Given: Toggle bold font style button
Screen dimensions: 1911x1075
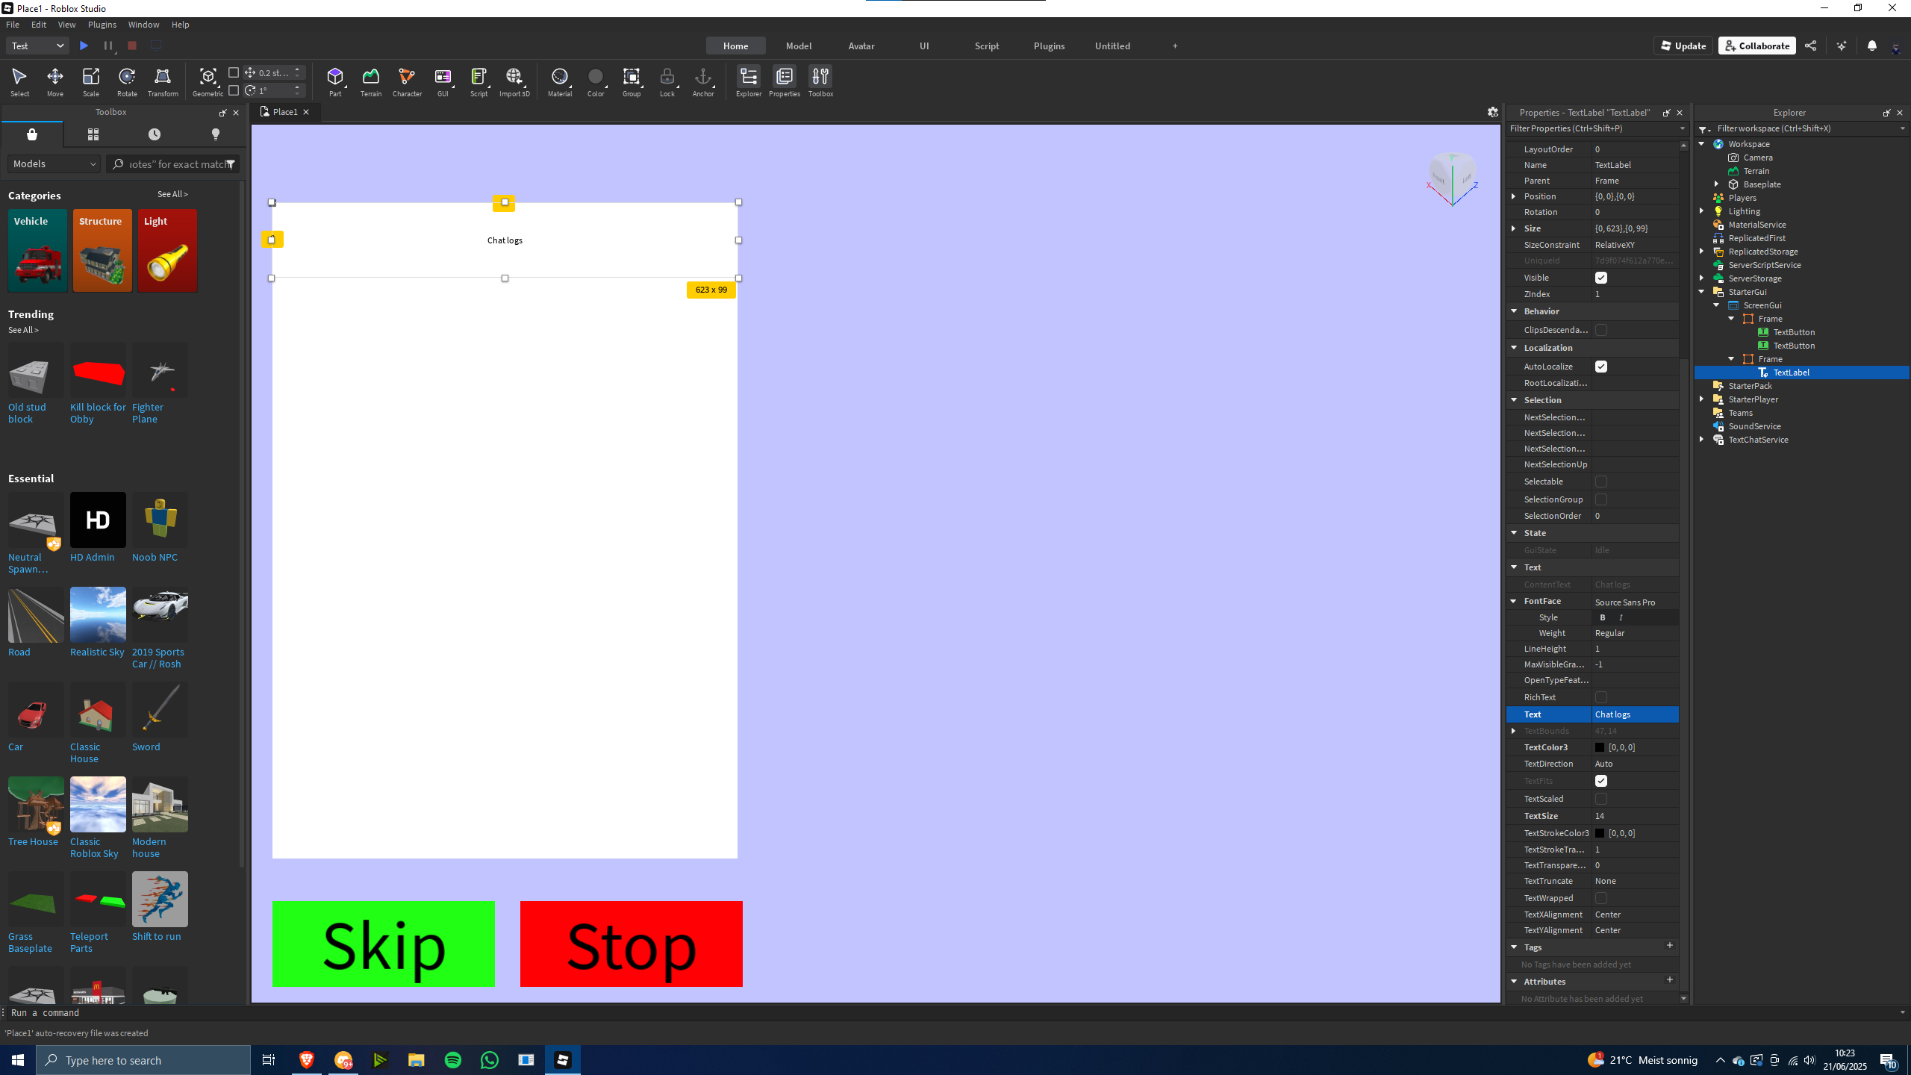Looking at the screenshot, I should tap(1602, 617).
